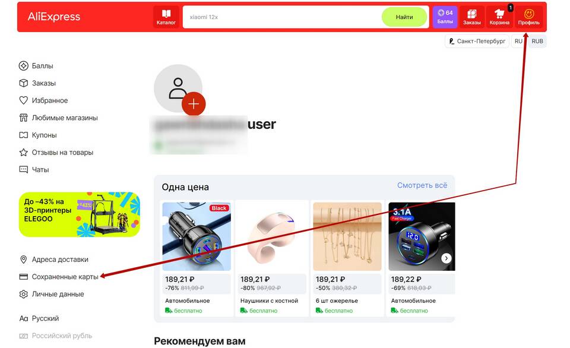The height and width of the screenshot is (348, 570).
Task: Click the red plus on the avatar
Action: pyautogui.click(x=194, y=104)
